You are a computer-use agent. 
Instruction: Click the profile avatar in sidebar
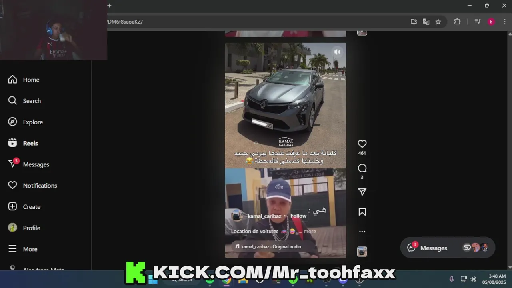[12, 228]
